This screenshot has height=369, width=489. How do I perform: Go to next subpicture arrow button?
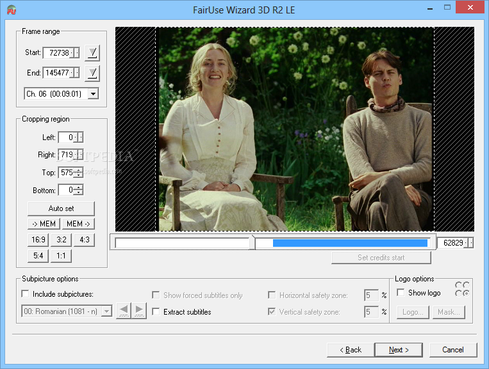tap(139, 311)
